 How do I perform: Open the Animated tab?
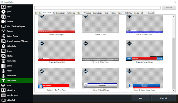pos(87,13)
